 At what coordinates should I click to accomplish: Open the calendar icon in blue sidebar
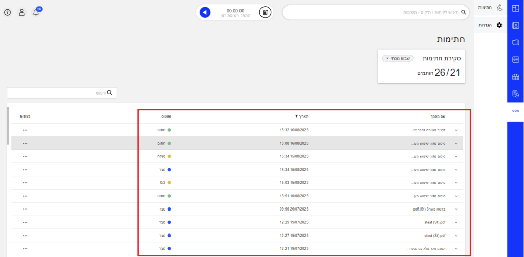tap(516, 77)
